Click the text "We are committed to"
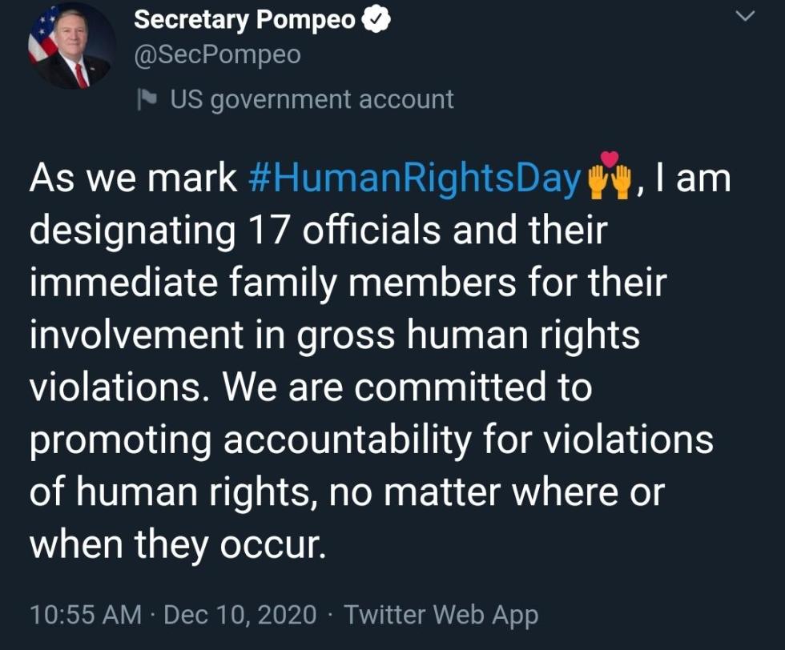This screenshot has height=650, width=785. 408,387
